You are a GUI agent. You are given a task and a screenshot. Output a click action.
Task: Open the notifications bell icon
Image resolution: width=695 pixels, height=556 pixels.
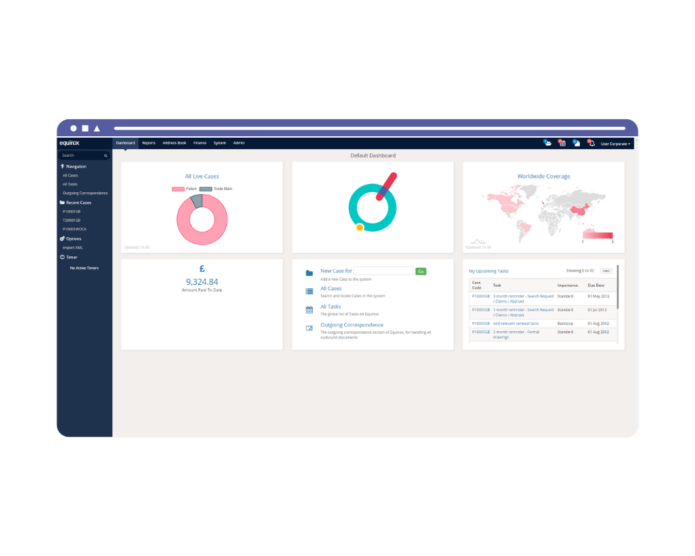(x=591, y=143)
